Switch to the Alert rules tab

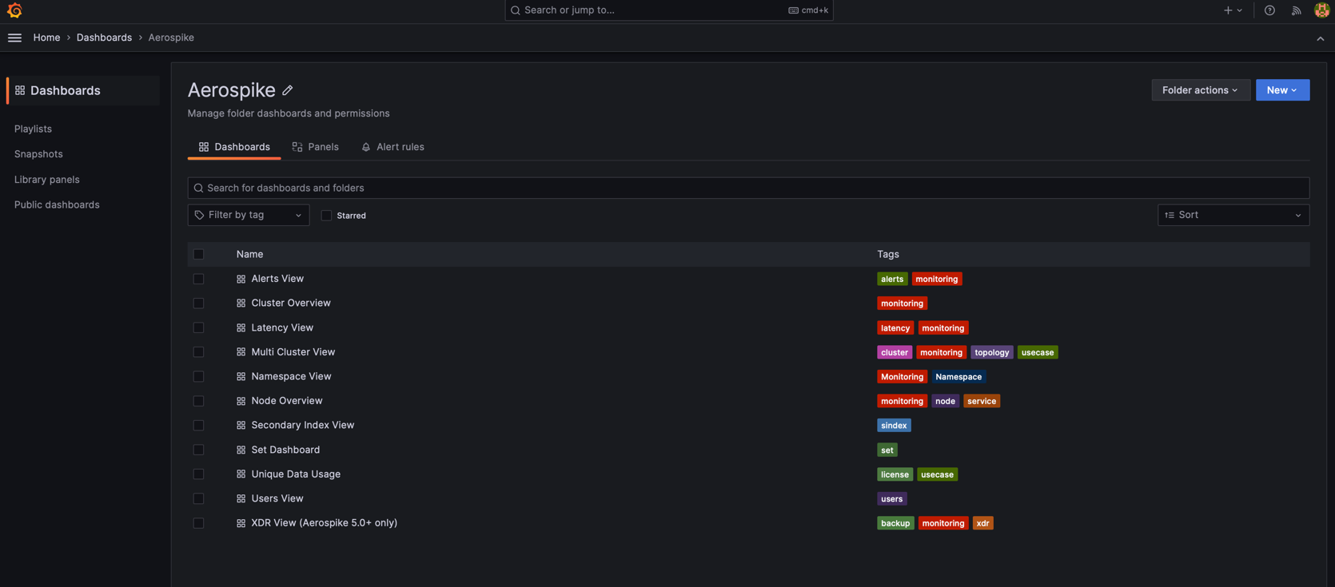click(393, 147)
